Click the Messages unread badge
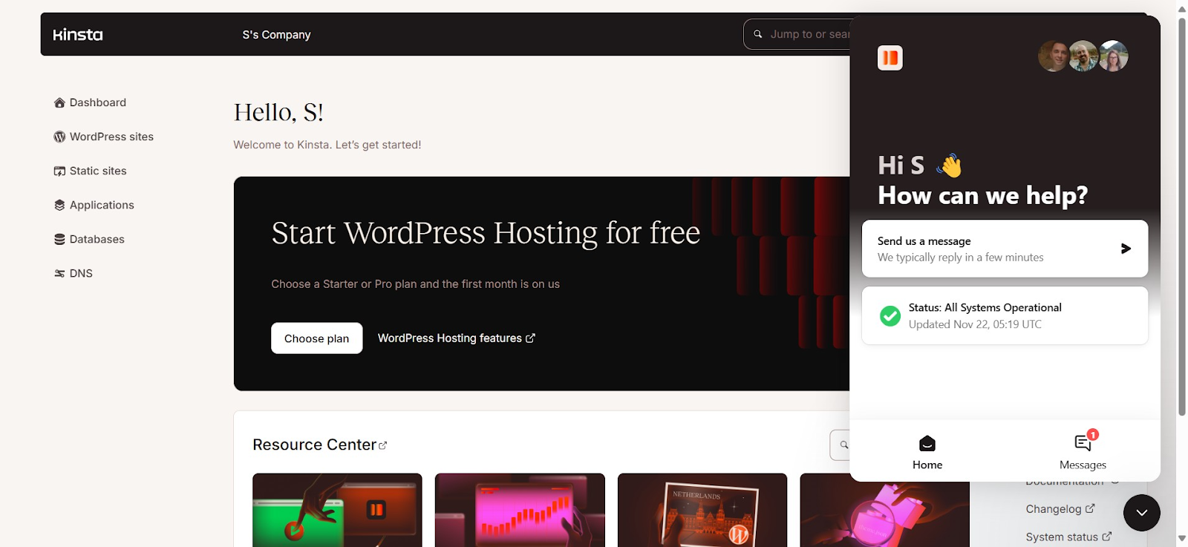Screen dimensions: 1188x547 tap(1092, 435)
